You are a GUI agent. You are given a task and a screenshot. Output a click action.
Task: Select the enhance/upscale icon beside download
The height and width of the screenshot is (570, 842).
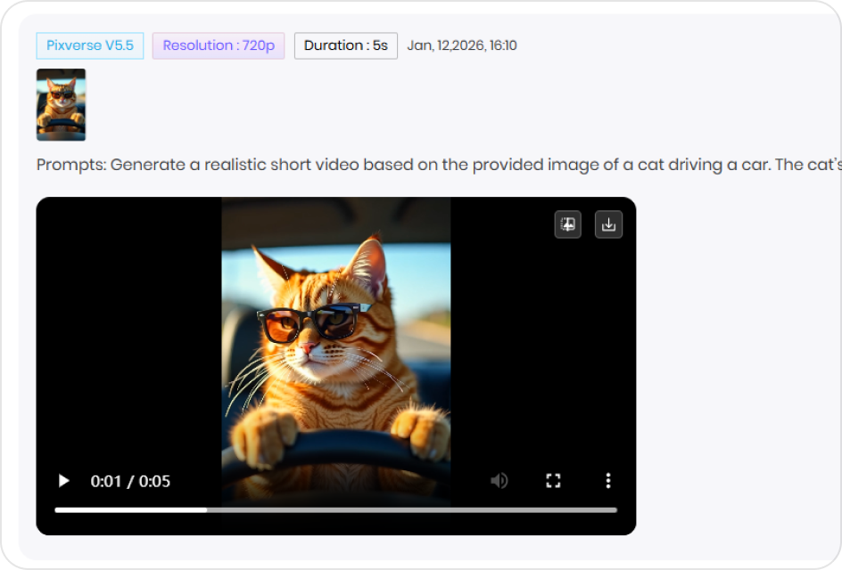pyautogui.click(x=567, y=224)
